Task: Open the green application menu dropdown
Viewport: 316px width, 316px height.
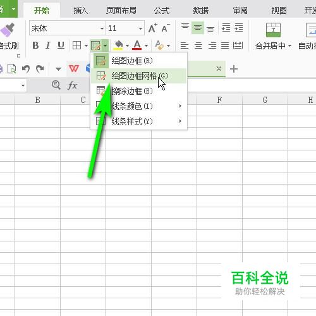Action: pos(13,9)
